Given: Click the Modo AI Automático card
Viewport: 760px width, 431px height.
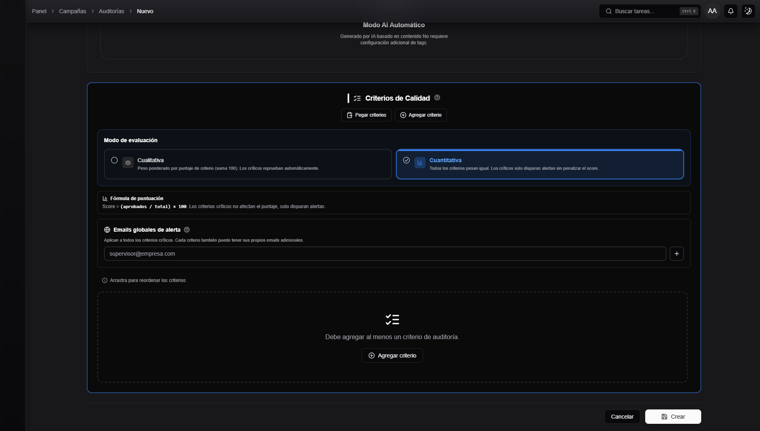Looking at the screenshot, I should click(x=394, y=40).
